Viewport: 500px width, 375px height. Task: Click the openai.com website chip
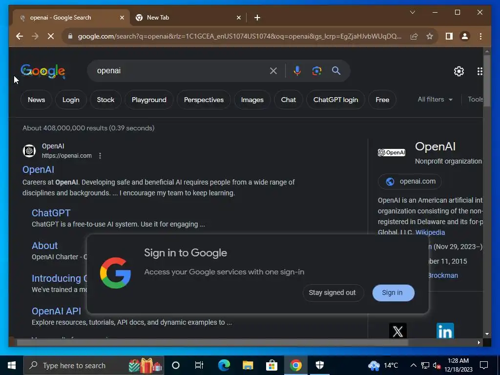point(410,182)
